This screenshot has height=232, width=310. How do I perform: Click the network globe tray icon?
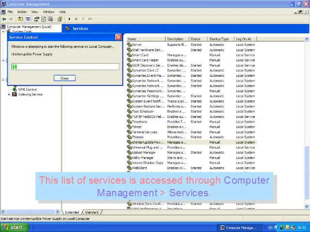click(x=282, y=228)
